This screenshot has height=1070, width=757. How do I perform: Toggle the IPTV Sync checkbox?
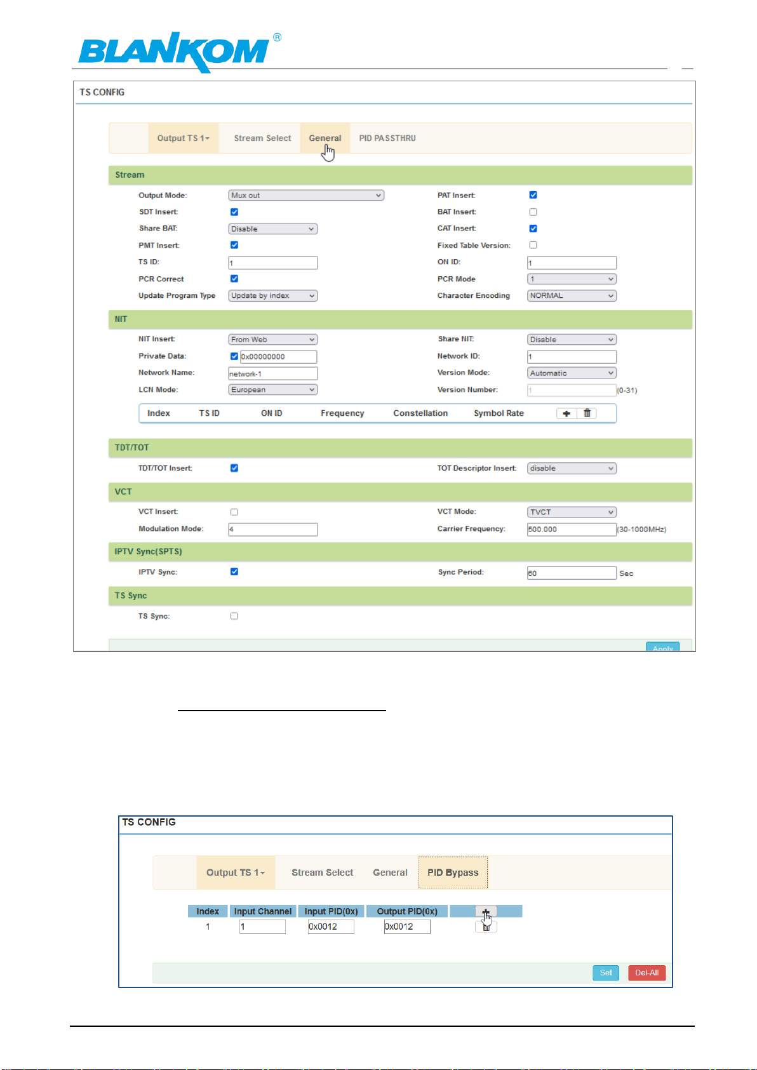[x=234, y=572]
